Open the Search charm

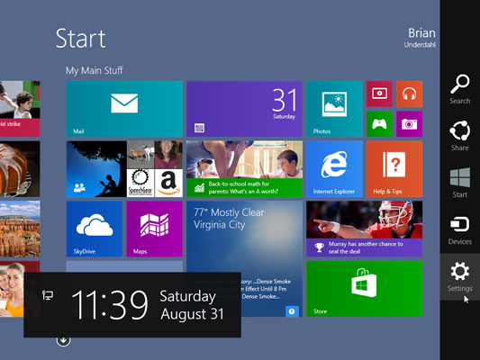point(460,89)
